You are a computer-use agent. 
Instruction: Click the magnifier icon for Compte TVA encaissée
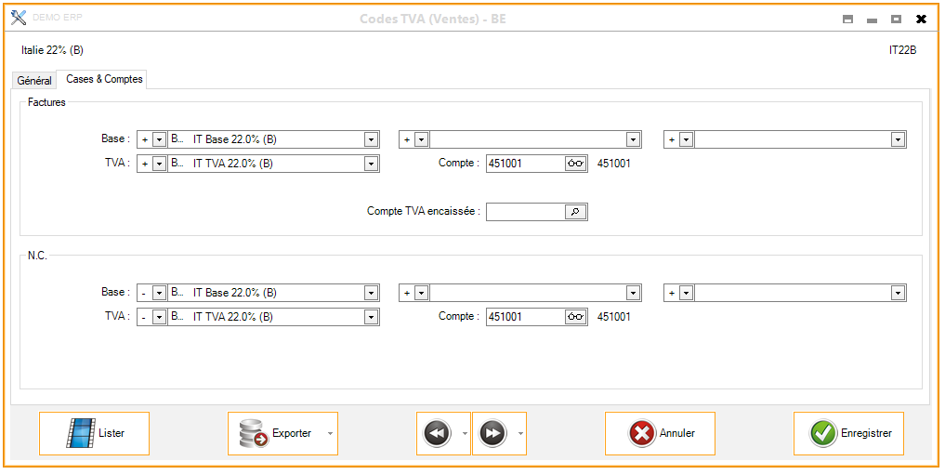576,212
